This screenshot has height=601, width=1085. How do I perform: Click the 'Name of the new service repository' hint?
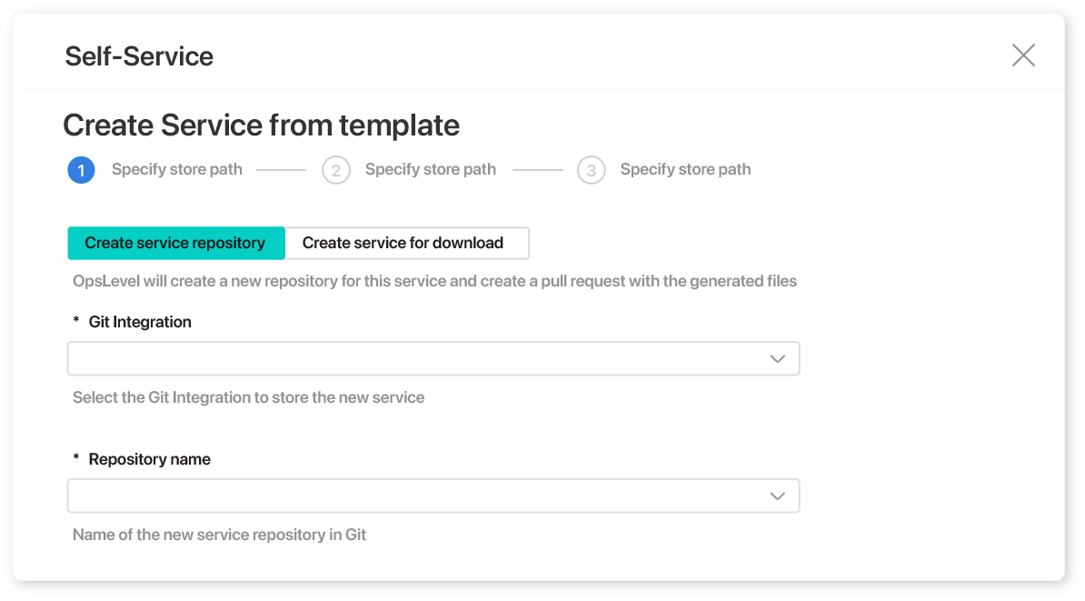tap(219, 535)
